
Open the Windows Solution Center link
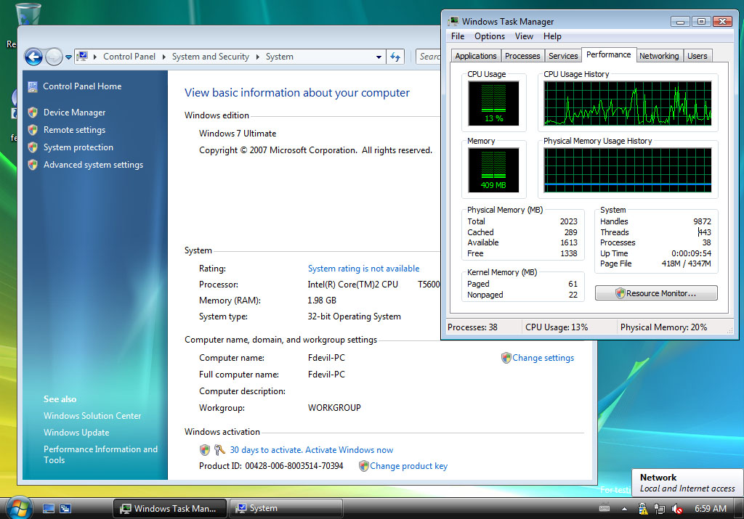tap(92, 416)
